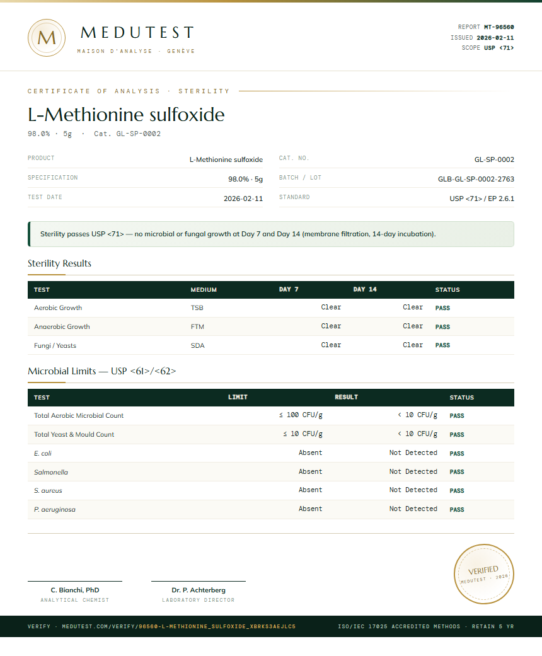Select the Total Yeast & Mould Count label
The height and width of the screenshot is (656, 542).
tap(74, 435)
